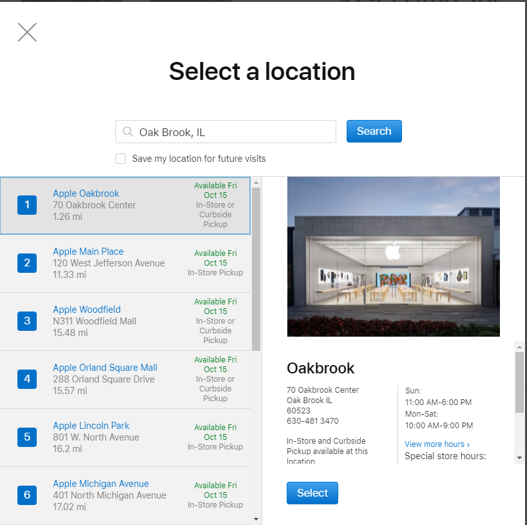The image size is (527, 525).
Task: Click number 2 badge for Apple Main Place
Action: 27,262
